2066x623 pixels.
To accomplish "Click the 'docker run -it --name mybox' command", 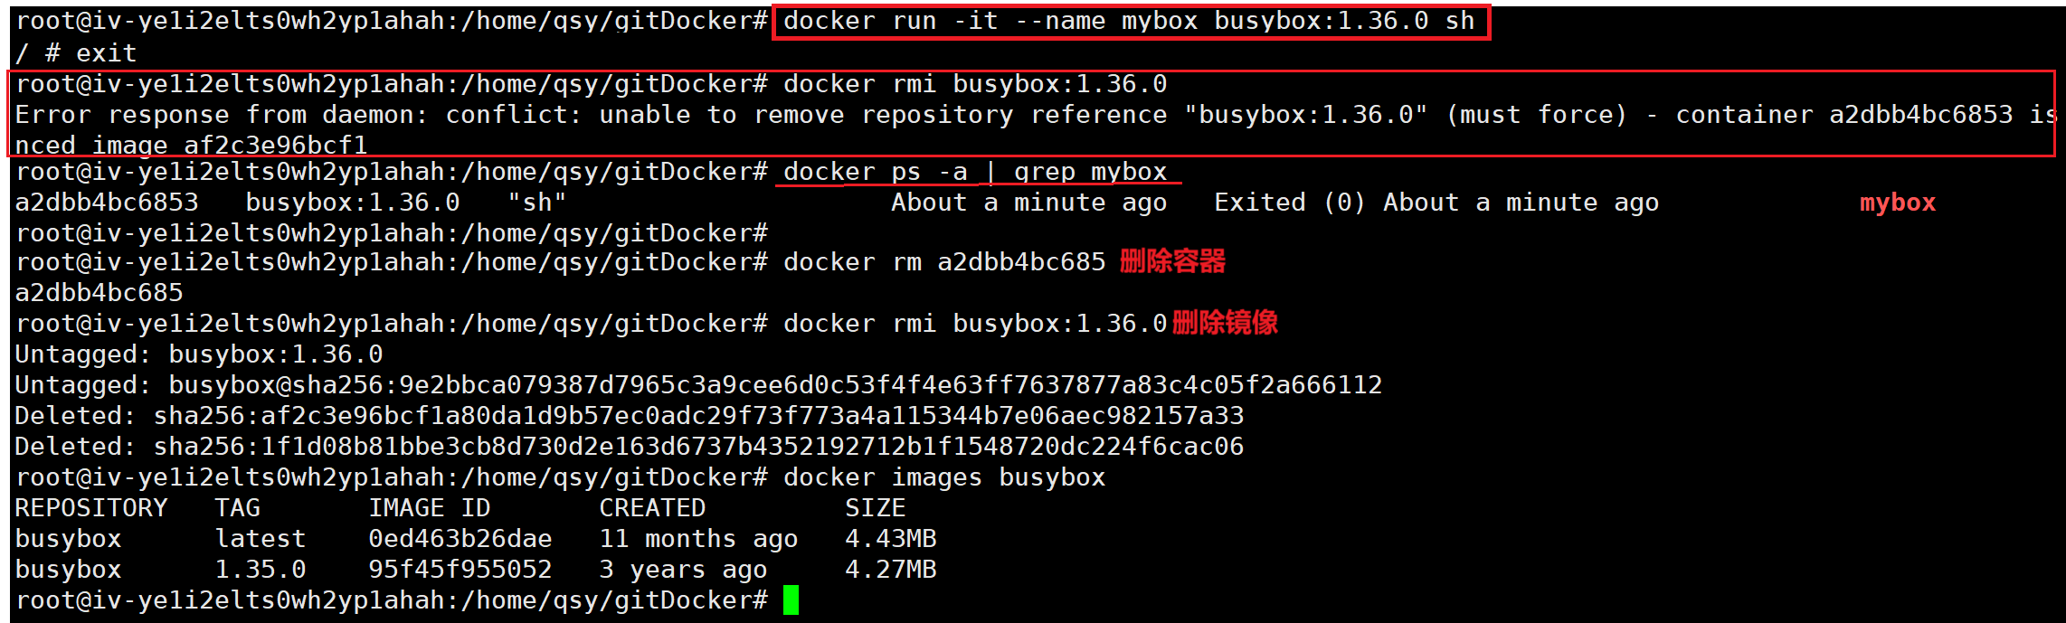I will coord(1129,21).
